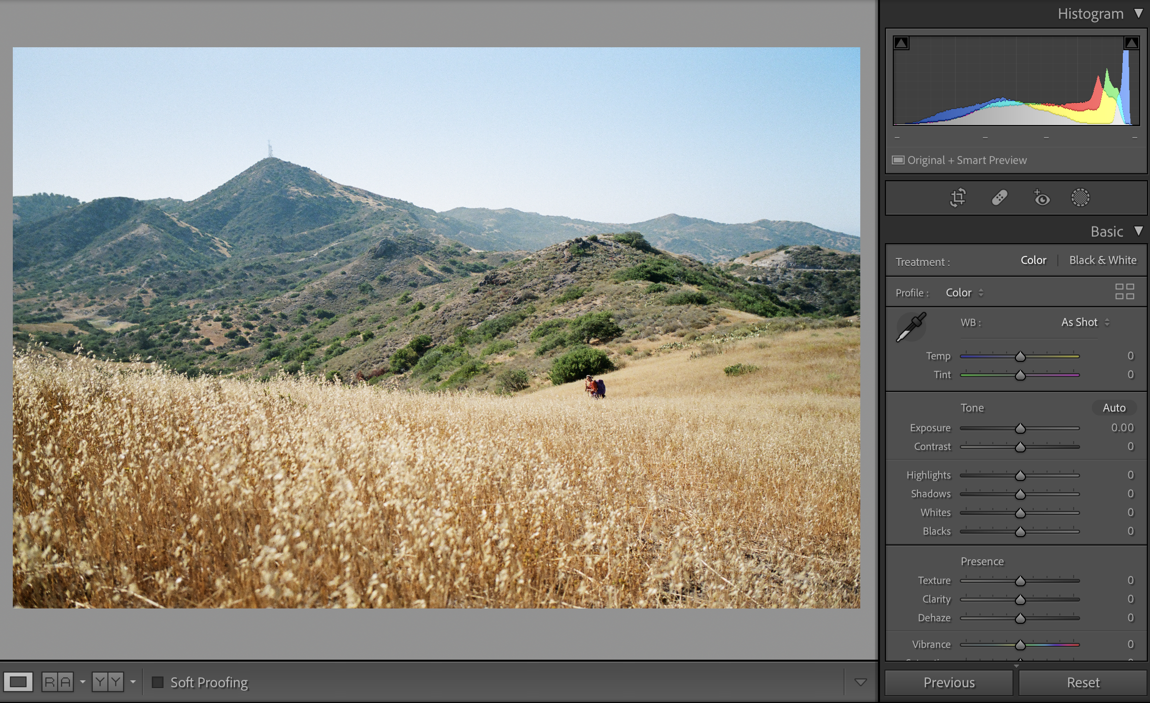Image resolution: width=1150 pixels, height=703 pixels.
Task: Click the Auto tone button
Action: pyautogui.click(x=1114, y=408)
